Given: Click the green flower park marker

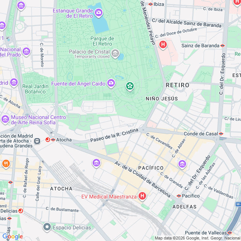Looking at the screenshot, I should tap(130, 86).
